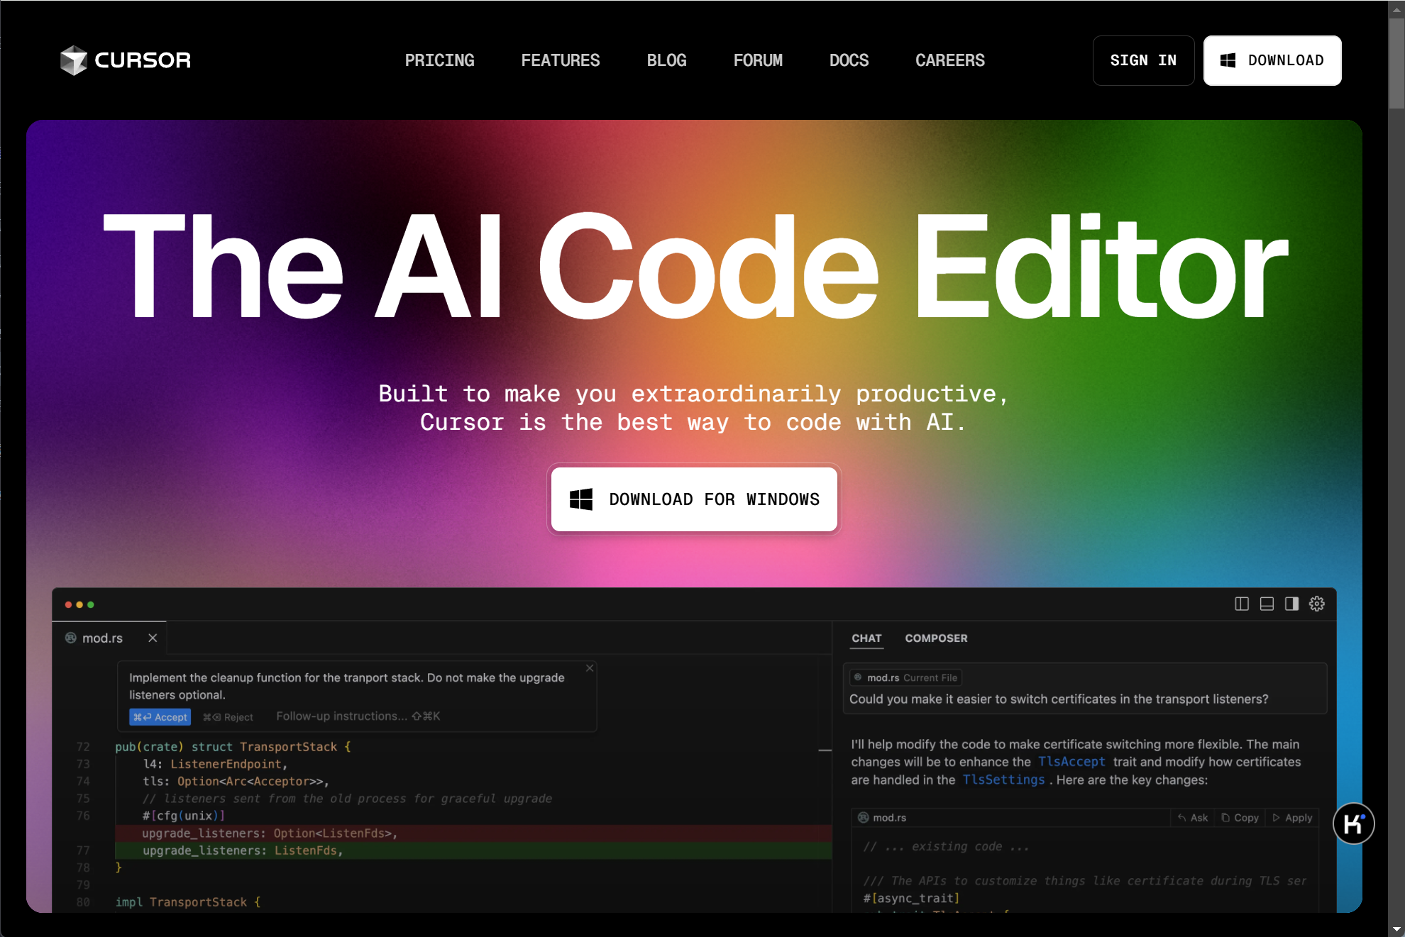Open the Blog link
Viewport: 1405px width, 937px height.
pyautogui.click(x=667, y=60)
